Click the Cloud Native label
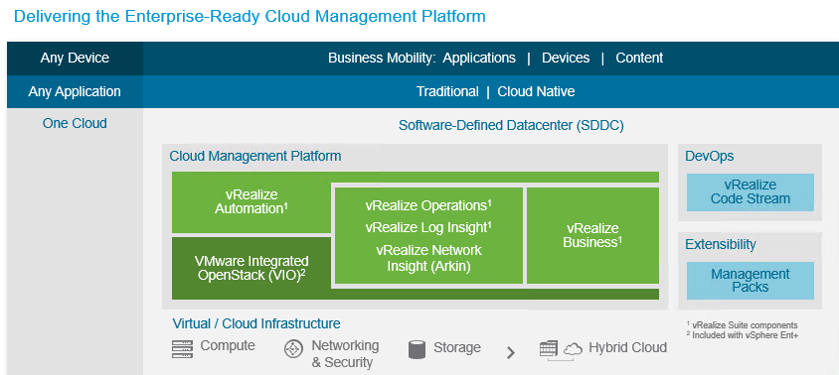The image size is (839, 375). 536,91
